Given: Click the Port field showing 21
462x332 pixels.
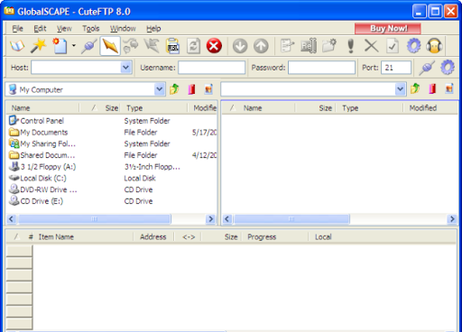Looking at the screenshot, I should [x=396, y=68].
